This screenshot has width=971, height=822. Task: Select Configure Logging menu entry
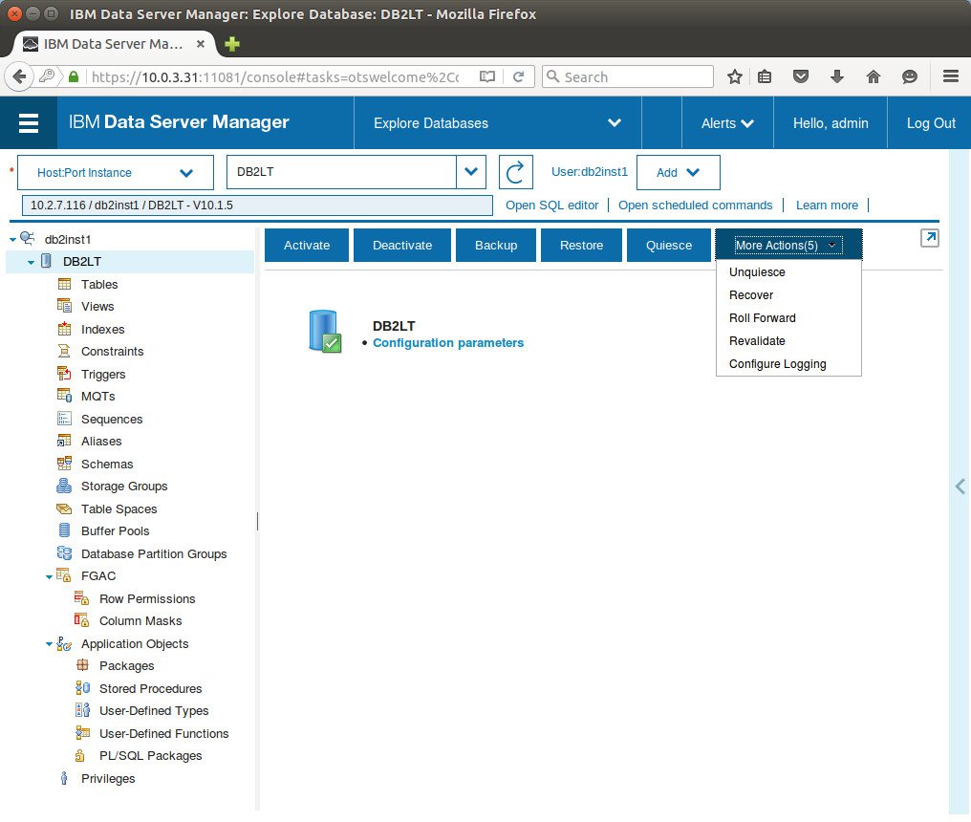(x=788, y=363)
